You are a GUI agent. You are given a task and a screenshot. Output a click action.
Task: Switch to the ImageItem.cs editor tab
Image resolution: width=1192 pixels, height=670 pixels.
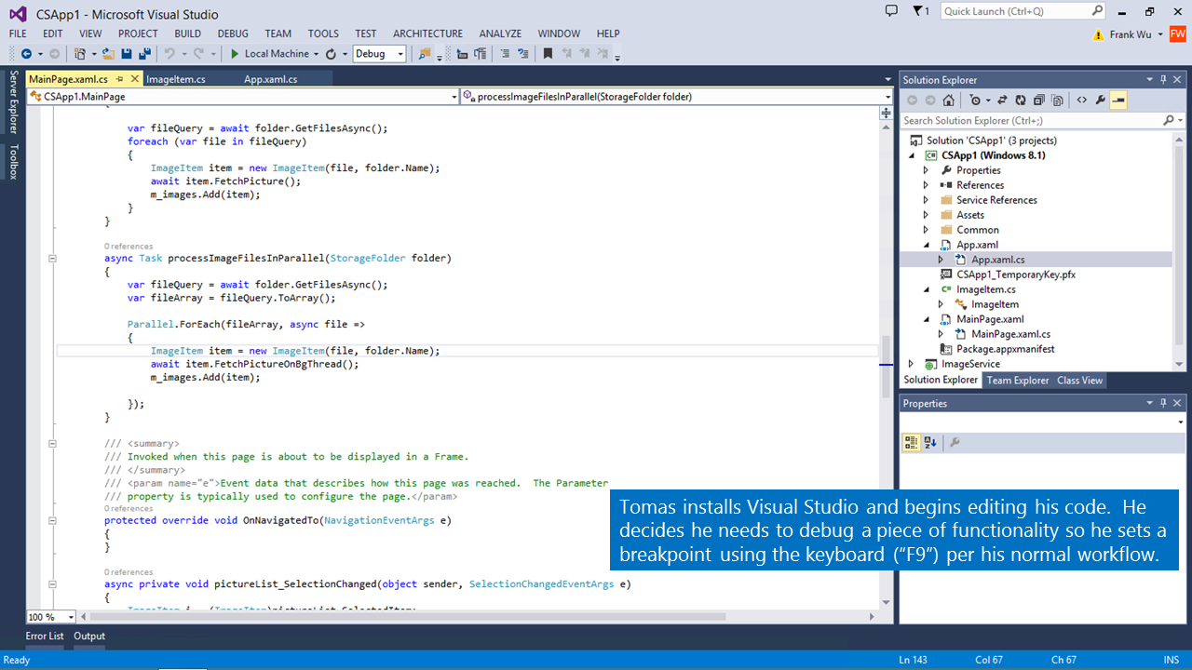(176, 79)
